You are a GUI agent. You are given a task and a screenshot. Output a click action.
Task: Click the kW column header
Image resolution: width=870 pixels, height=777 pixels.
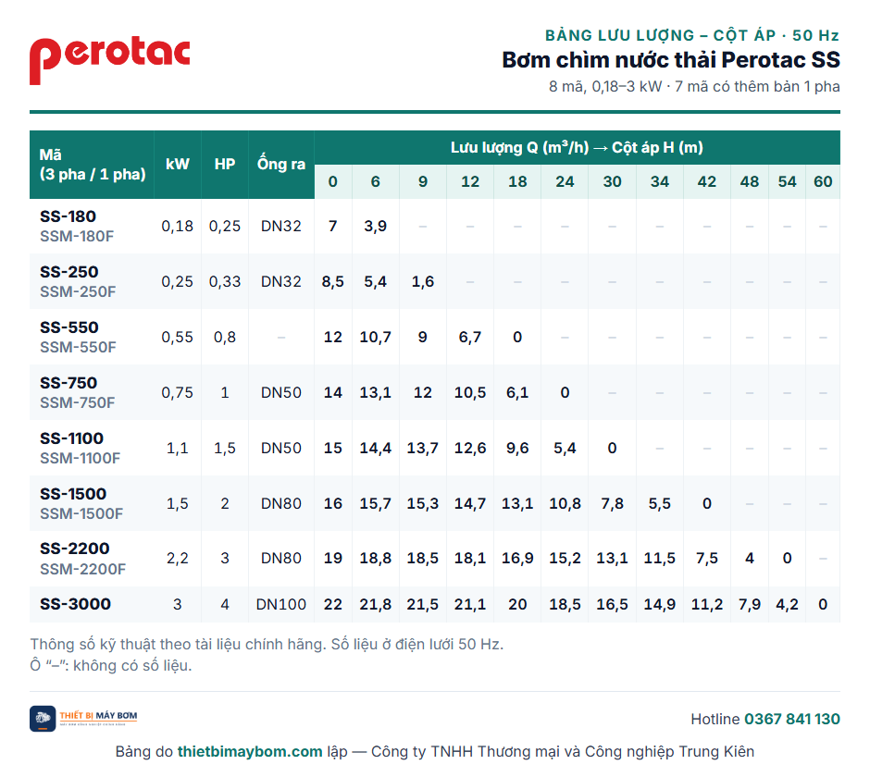tap(178, 164)
